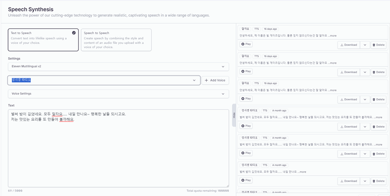Screen dimensions: 390x196
Task: Click inside the Korean text input area
Action: click(x=118, y=148)
